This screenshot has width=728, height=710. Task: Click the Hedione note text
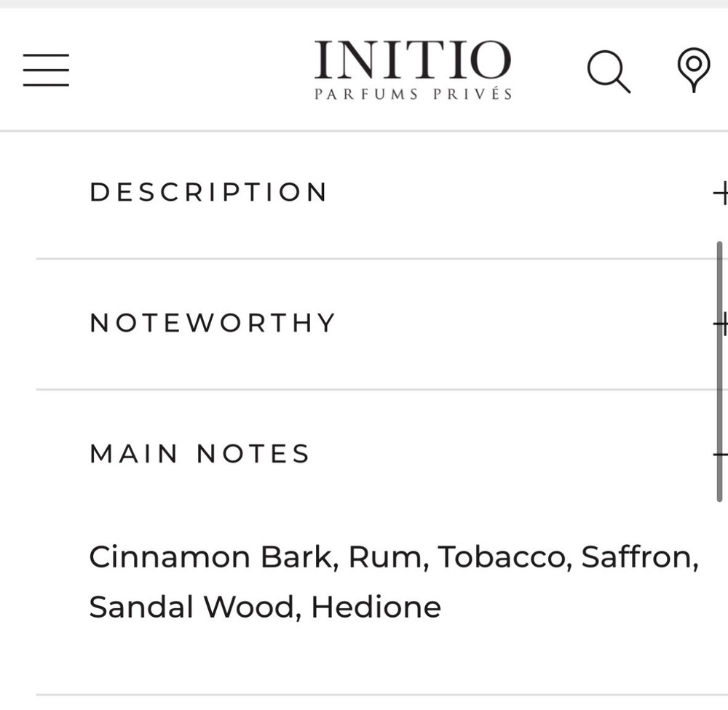[376, 607]
